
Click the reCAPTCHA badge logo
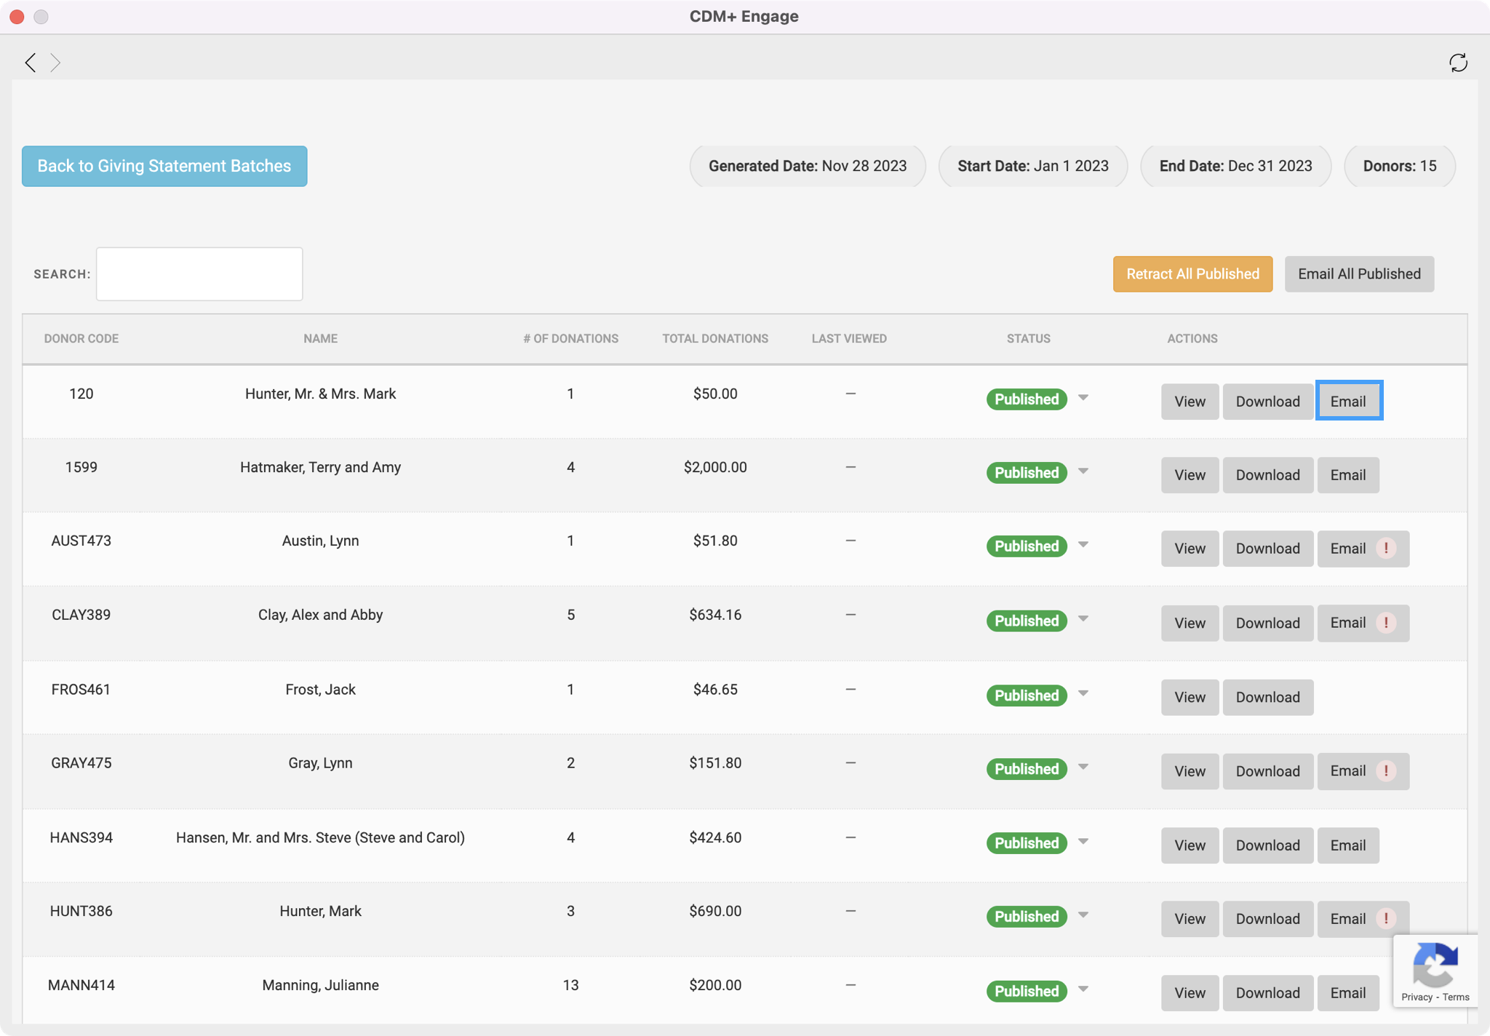pos(1435,965)
